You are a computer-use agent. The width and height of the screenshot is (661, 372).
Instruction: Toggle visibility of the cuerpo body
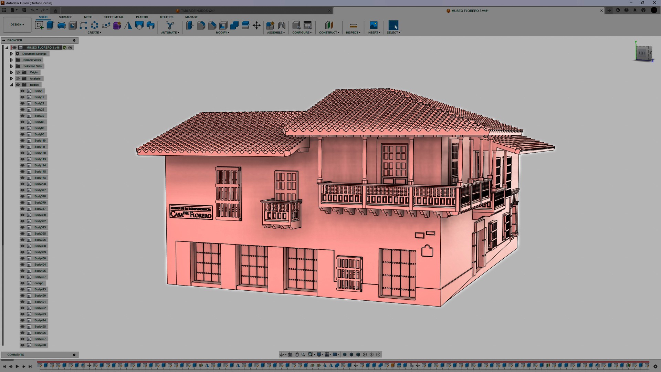pos(22,283)
